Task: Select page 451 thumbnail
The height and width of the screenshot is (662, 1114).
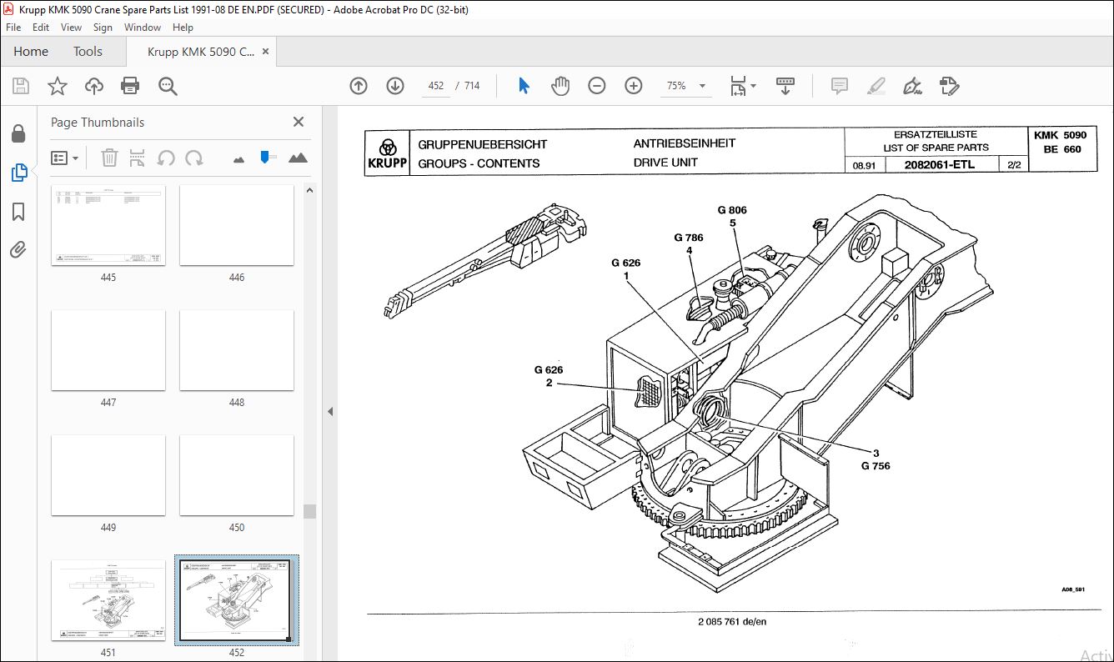Action: pos(108,600)
